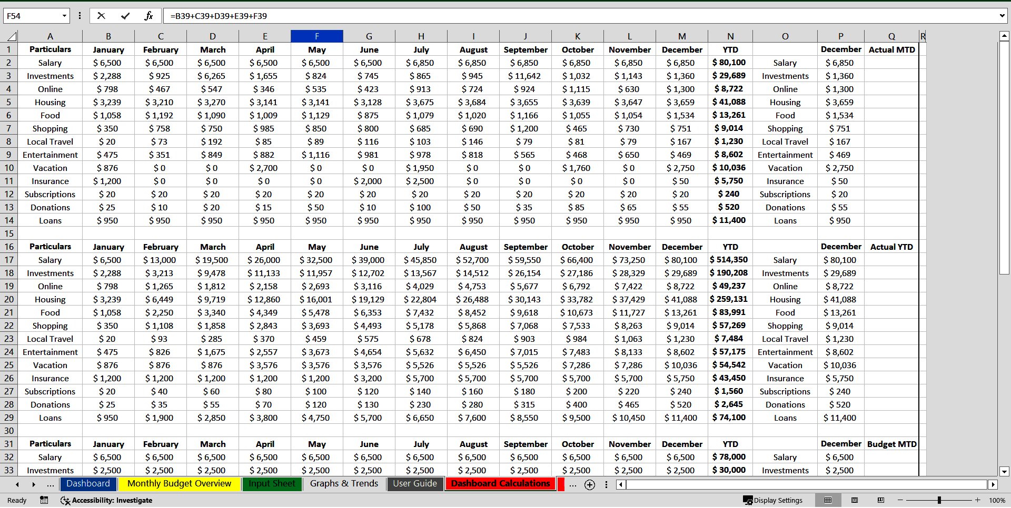Open Insert Function fx dialog
The height and width of the screenshot is (508, 1011).
[x=148, y=16]
